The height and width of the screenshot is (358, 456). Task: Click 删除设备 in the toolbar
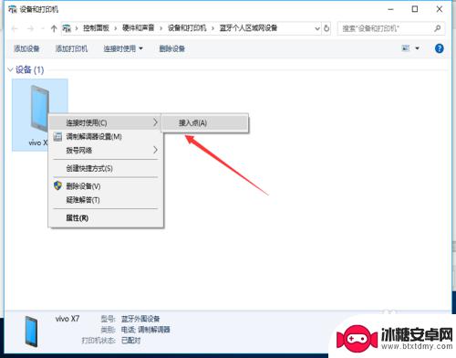tap(172, 48)
